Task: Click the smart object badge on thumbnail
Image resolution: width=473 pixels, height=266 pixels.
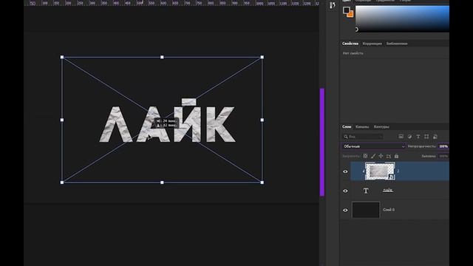Action: point(391,177)
